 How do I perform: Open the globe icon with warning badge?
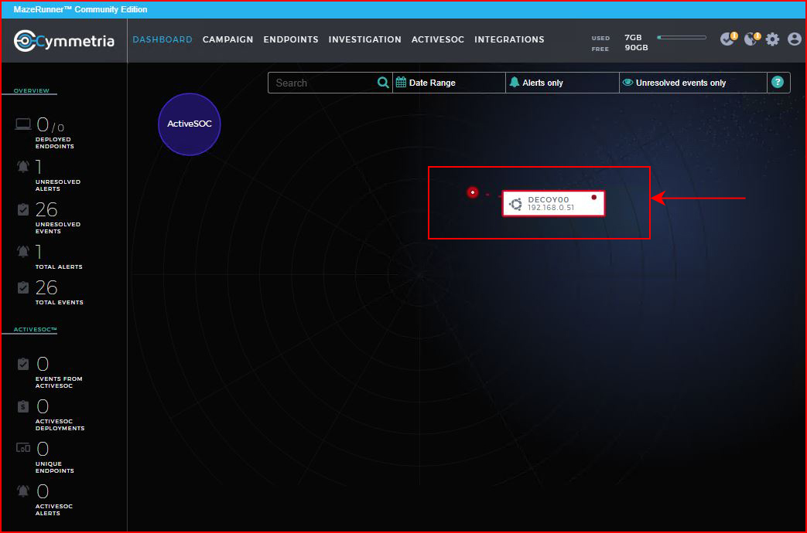(752, 39)
